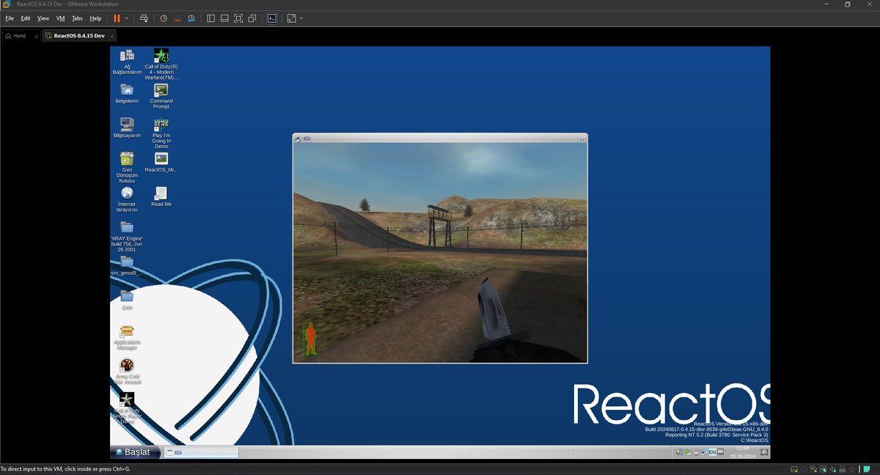This screenshot has height=475, width=880.
Task: Open the VM menu
Action: tap(60, 18)
